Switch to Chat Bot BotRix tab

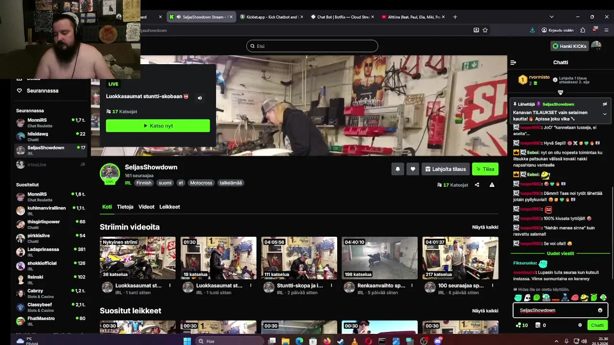[342, 17]
